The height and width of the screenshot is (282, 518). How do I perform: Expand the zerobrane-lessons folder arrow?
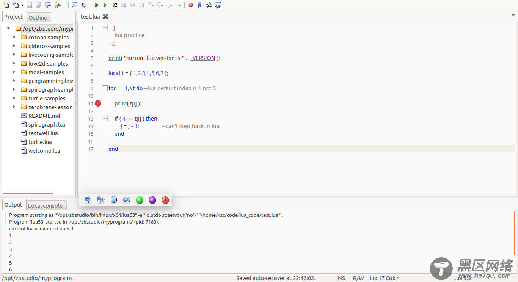click(14, 107)
